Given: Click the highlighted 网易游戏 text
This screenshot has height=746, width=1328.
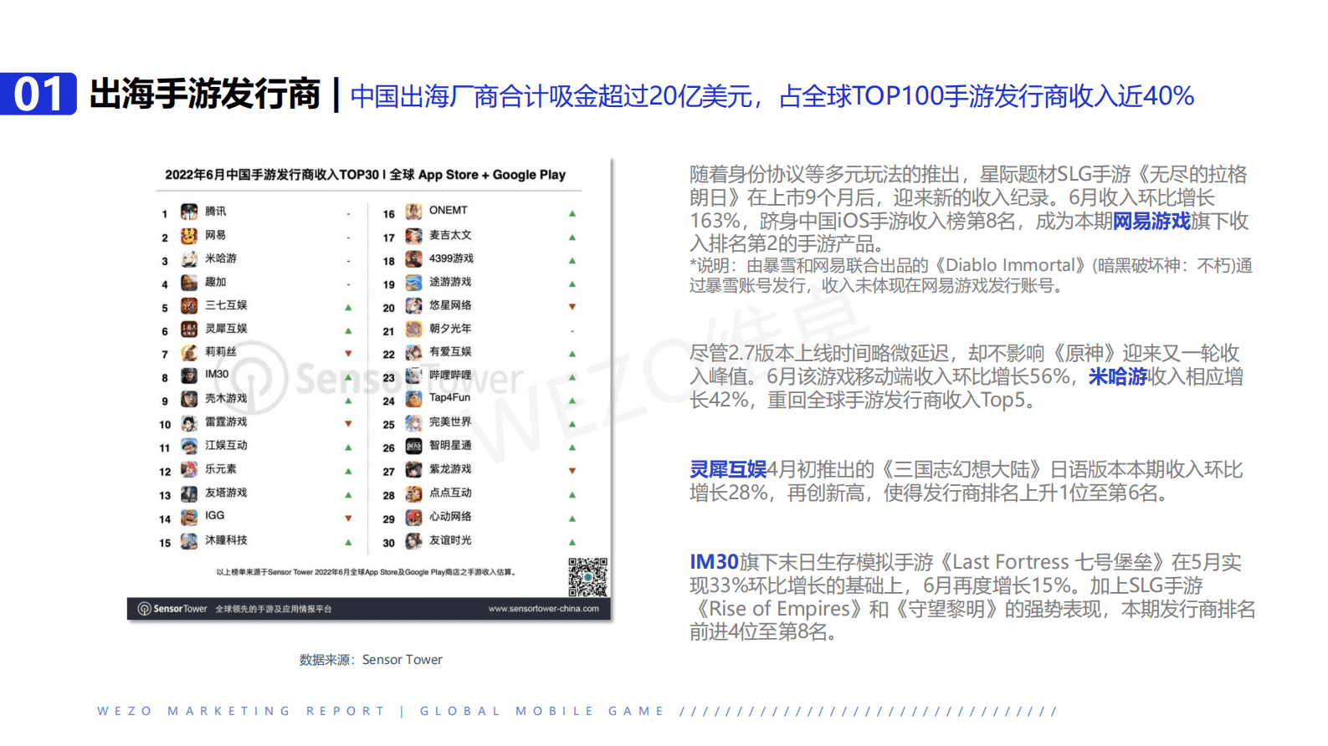Looking at the screenshot, I should pos(1151,221).
